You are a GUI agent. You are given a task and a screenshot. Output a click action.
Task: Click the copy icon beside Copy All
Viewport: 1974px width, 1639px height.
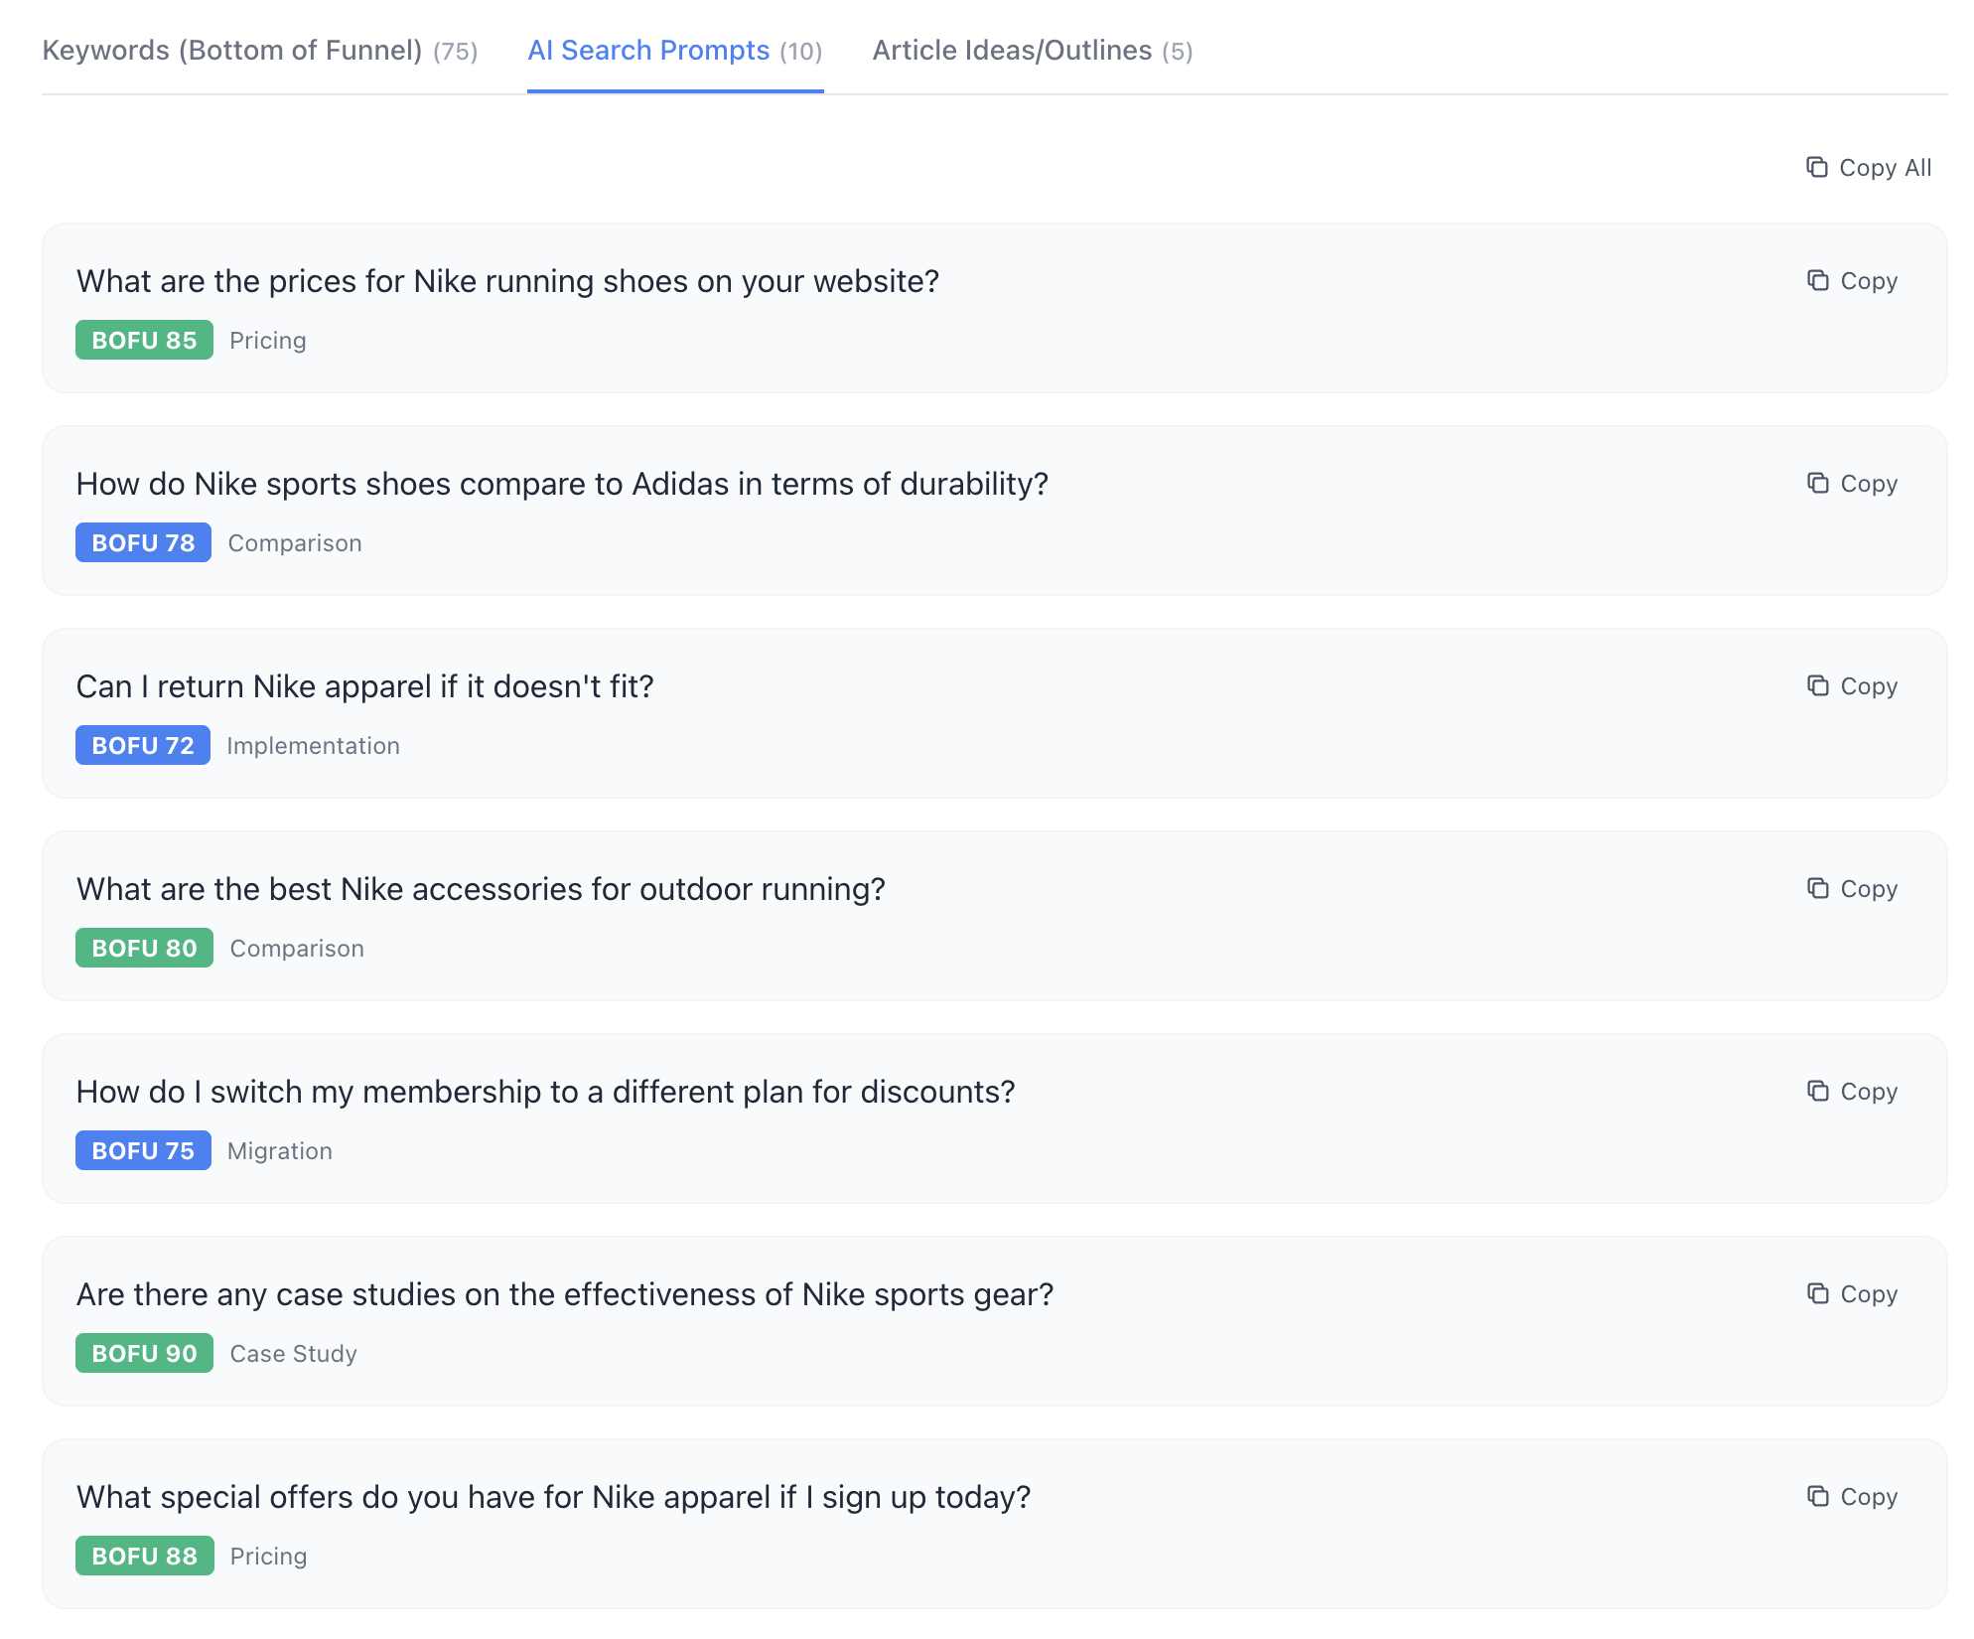pyautogui.click(x=1817, y=167)
